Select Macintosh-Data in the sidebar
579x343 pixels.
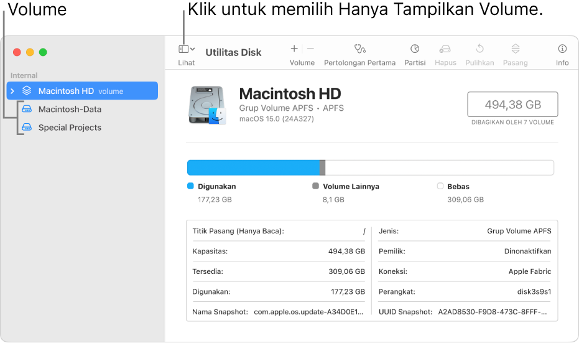click(70, 109)
